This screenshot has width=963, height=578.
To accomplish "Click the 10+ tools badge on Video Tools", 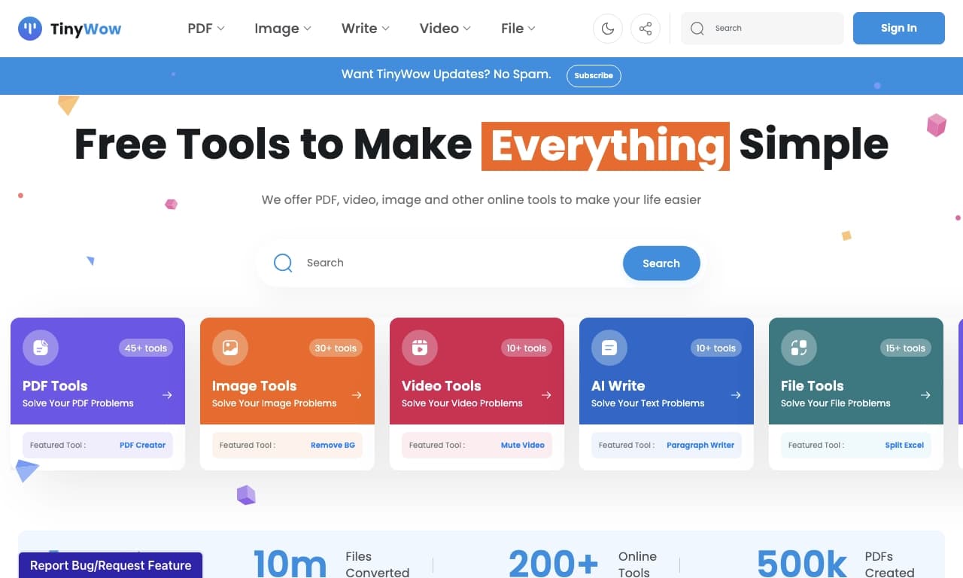I will pos(525,348).
